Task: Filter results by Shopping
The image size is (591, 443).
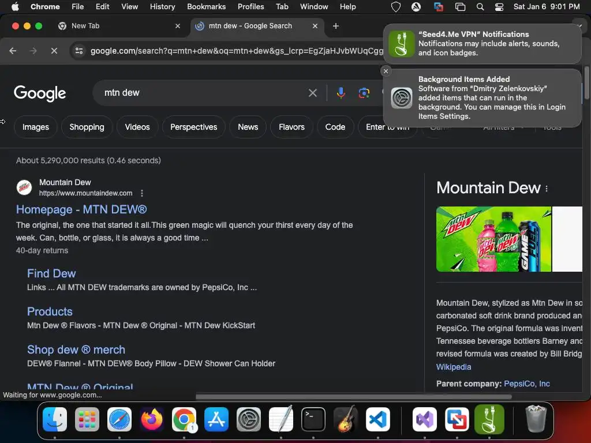Action: (87, 127)
